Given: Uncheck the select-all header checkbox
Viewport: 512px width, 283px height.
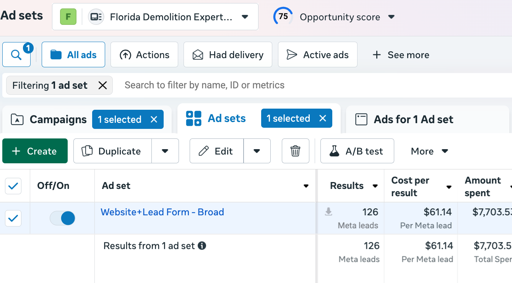Looking at the screenshot, I should pyautogui.click(x=13, y=186).
